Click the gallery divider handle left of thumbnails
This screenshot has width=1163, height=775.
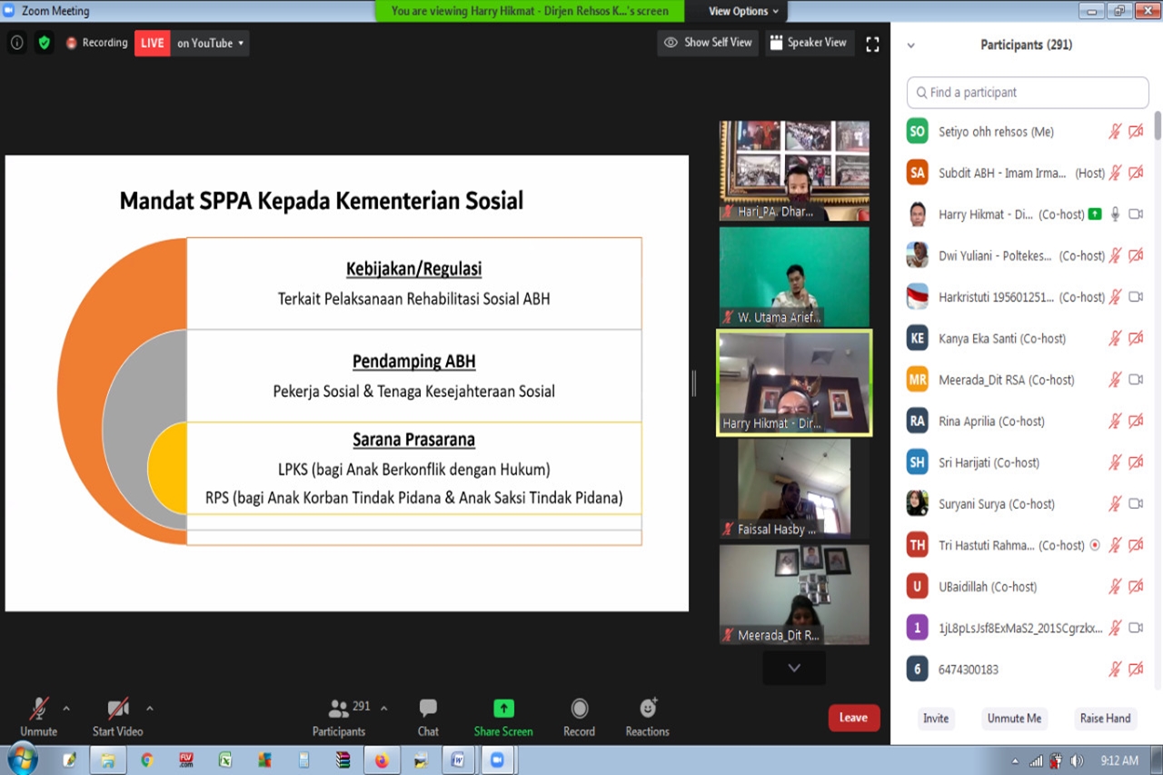[x=694, y=383]
